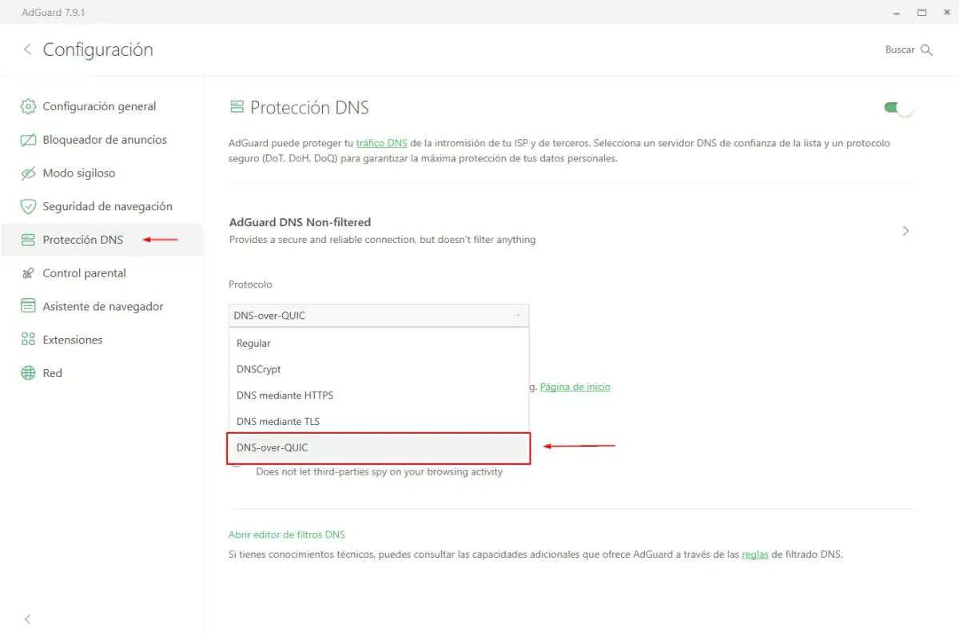
Task: Click the Control parental icon
Action: point(28,273)
